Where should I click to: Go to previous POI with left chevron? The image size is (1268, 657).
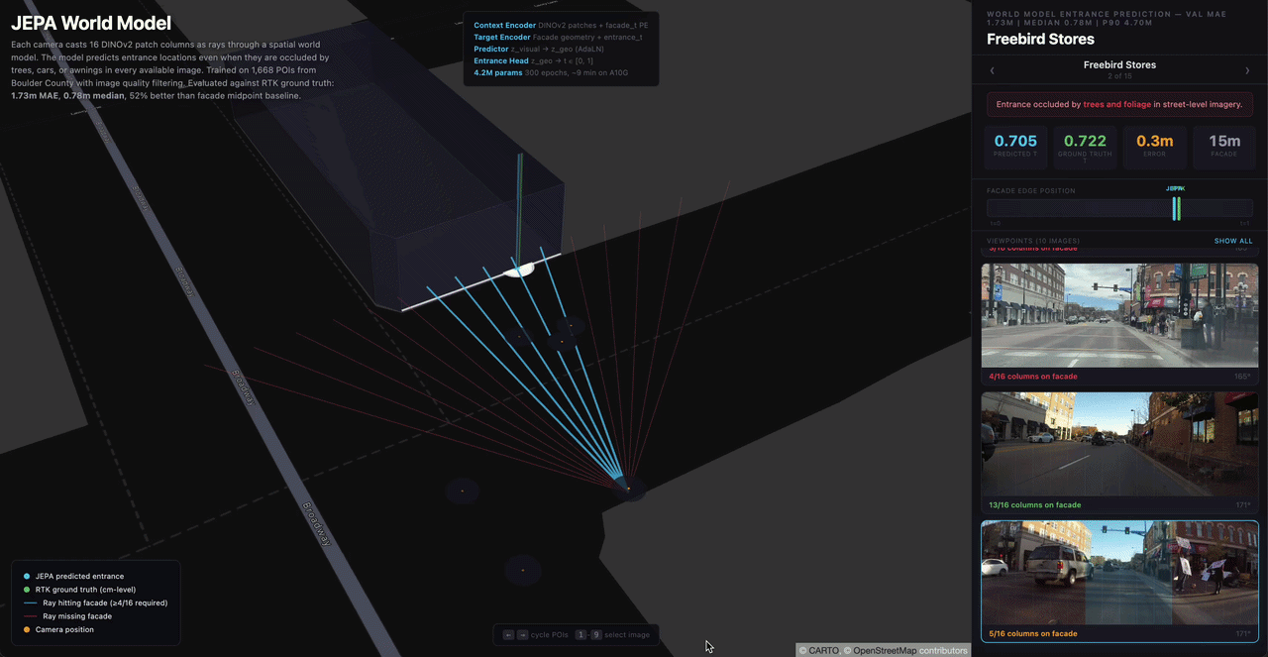tap(993, 70)
